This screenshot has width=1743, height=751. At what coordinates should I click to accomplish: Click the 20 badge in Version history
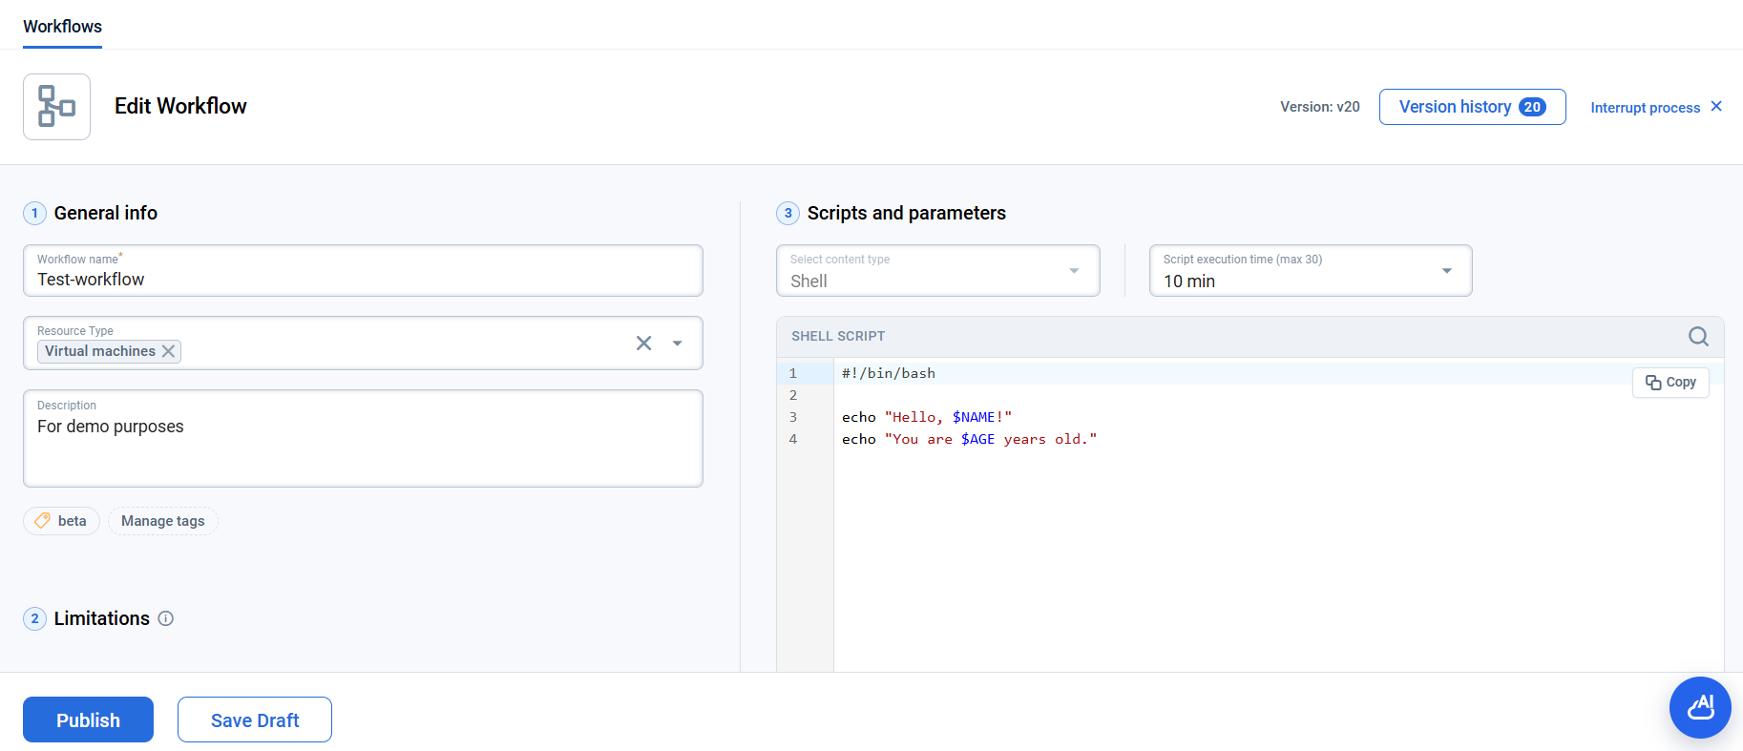1532,107
